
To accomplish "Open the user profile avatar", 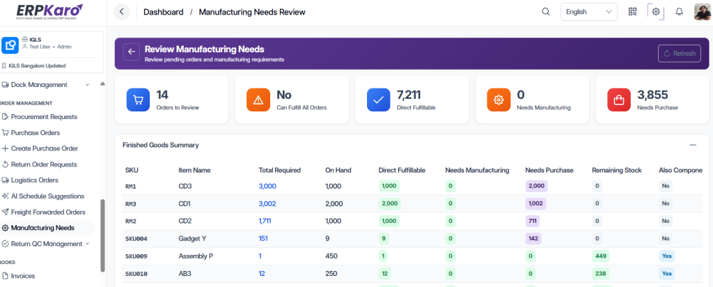I will (703, 12).
